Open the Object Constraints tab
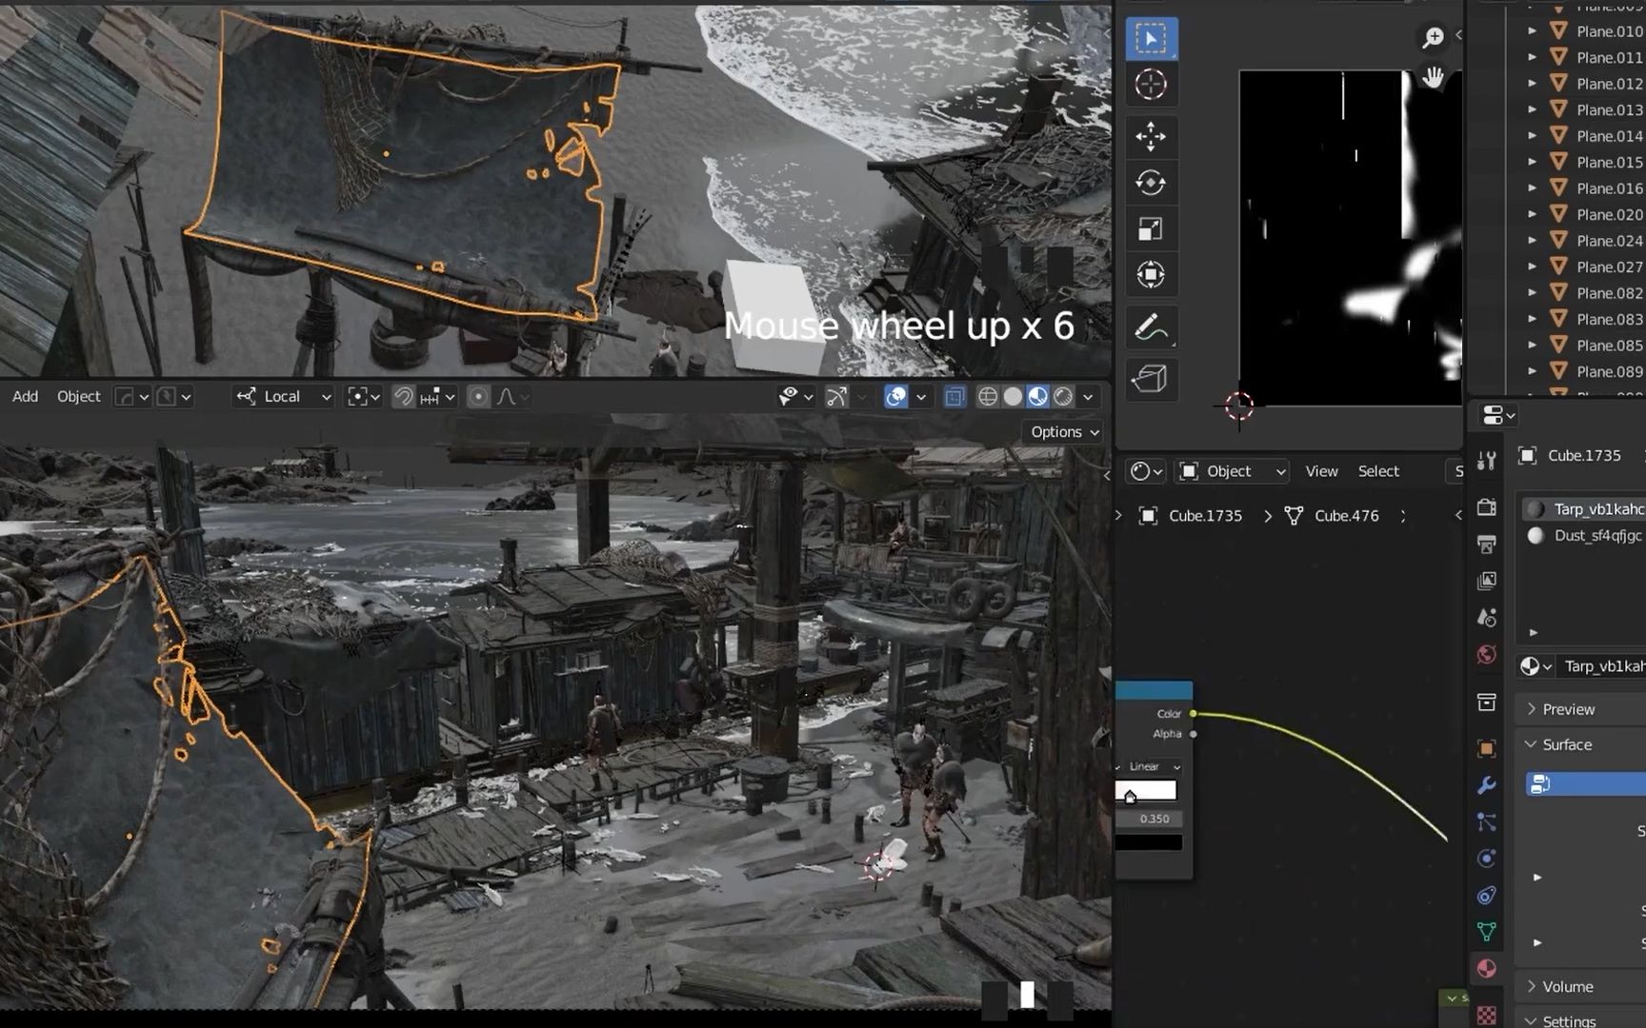This screenshot has height=1028, width=1646. 1486,896
